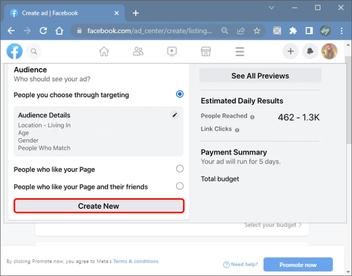Open Chrome's three-dot menu
Screen dimensions: 352x276
pos(341,31)
